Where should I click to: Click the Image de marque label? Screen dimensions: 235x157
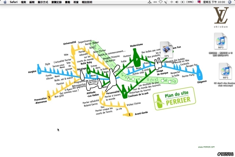(162, 72)
